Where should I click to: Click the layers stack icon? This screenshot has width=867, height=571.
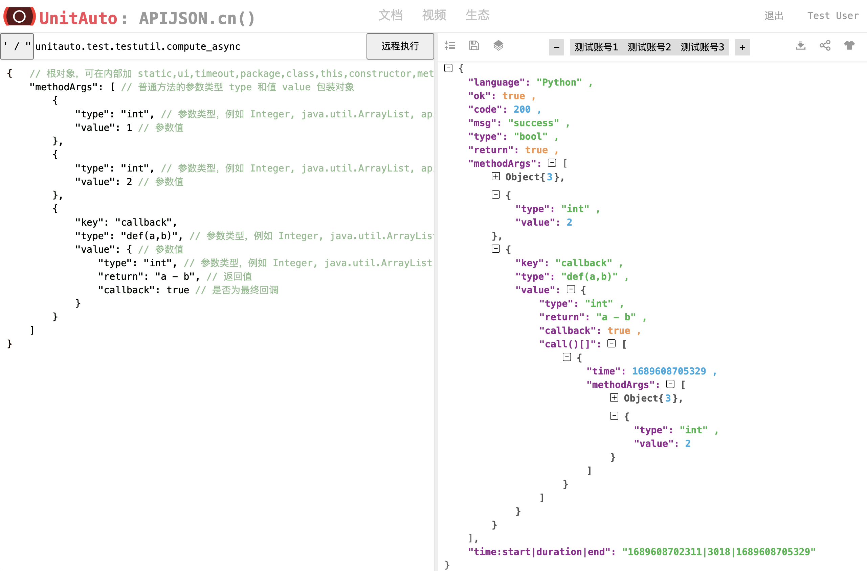point(498,46)
